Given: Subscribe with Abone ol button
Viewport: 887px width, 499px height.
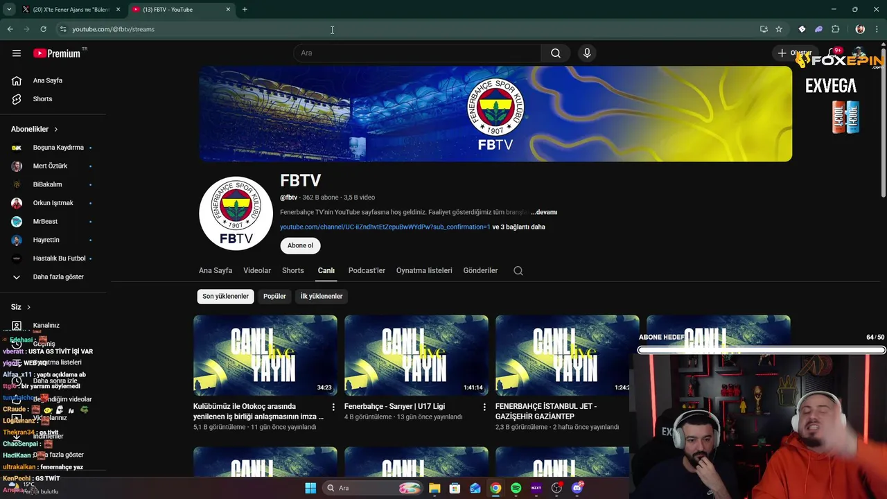Looking at the screenshot, I should (301, 245).
